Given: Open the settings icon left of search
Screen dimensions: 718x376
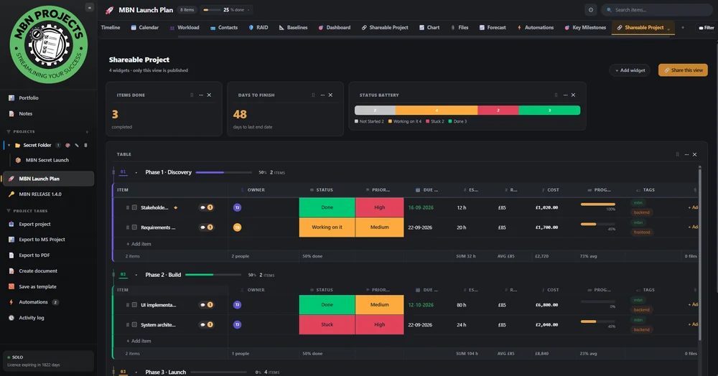Looking at the screenshot, I should tap(591, 9).
